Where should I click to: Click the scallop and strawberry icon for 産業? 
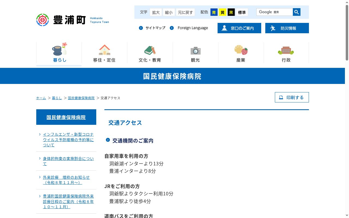[241, 50]
